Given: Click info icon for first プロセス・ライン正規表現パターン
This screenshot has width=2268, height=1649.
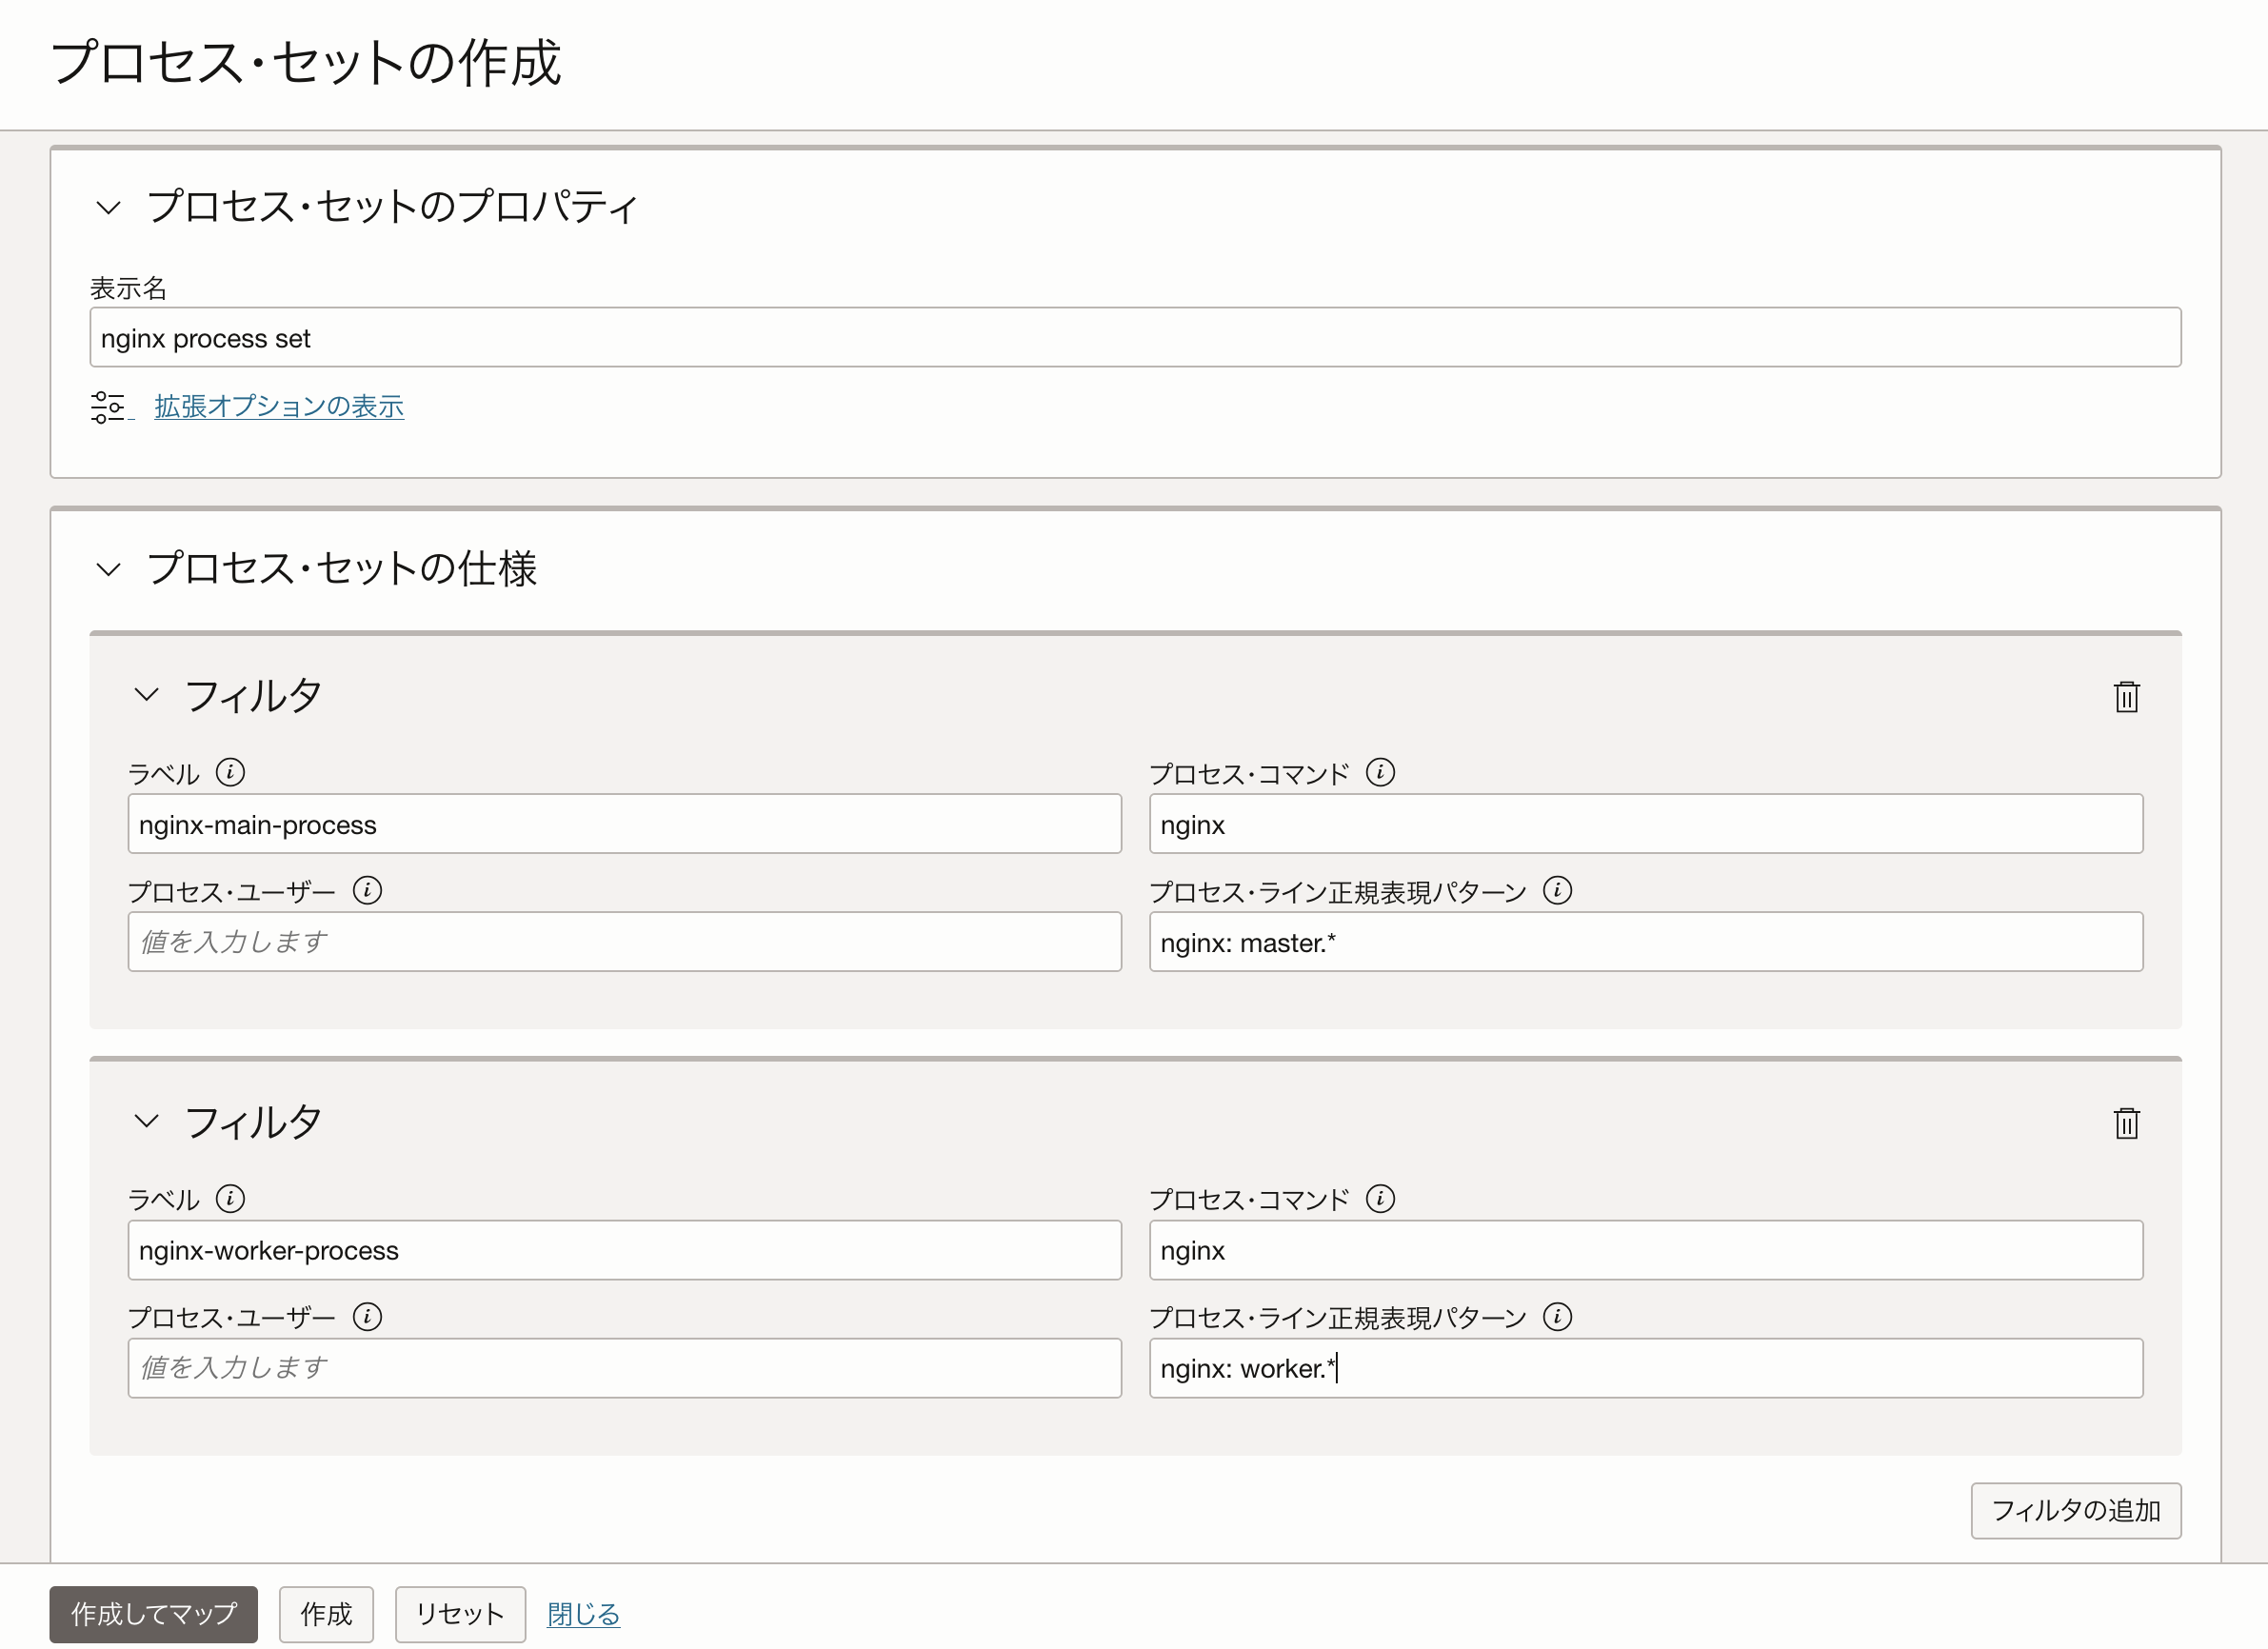Looking at the screenshot, I should [1557, 890].
